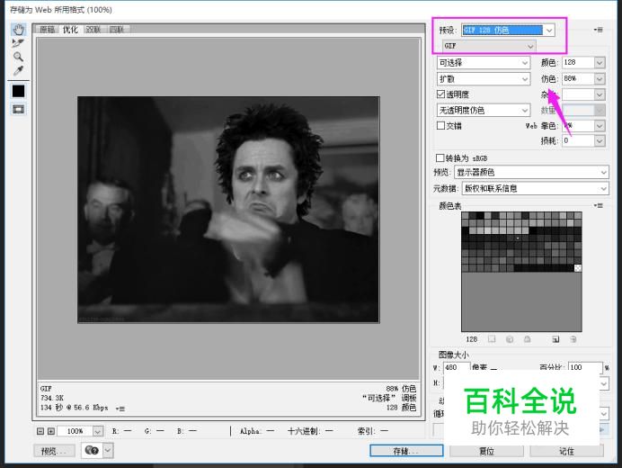Open the preview info menu icon beside Kbps
The height and width of the screenshot is (468, 622).
pyautogui.click(x=120, y=409)
